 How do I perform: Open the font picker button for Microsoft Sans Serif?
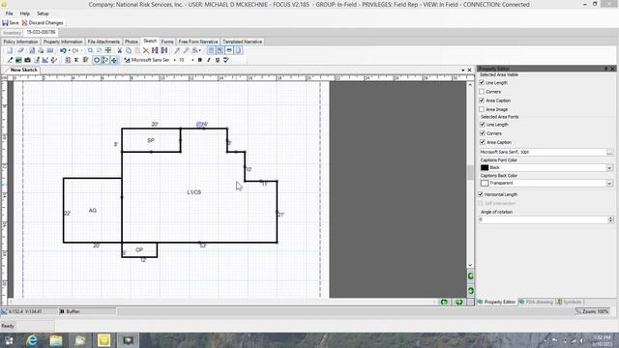coord(609,152)
